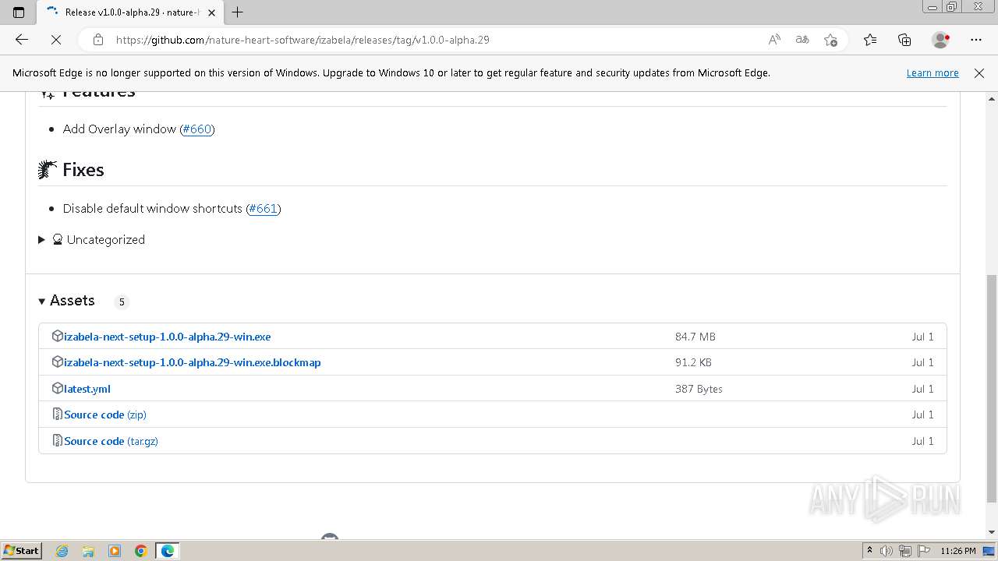Open media player from taskbar
Screen dimensions: 998x561
[115, 551]
